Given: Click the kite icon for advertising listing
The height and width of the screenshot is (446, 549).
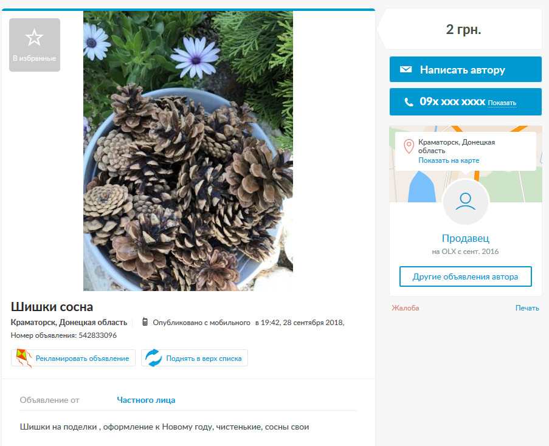Looking at the screenshot, I should tap(24, 358).
